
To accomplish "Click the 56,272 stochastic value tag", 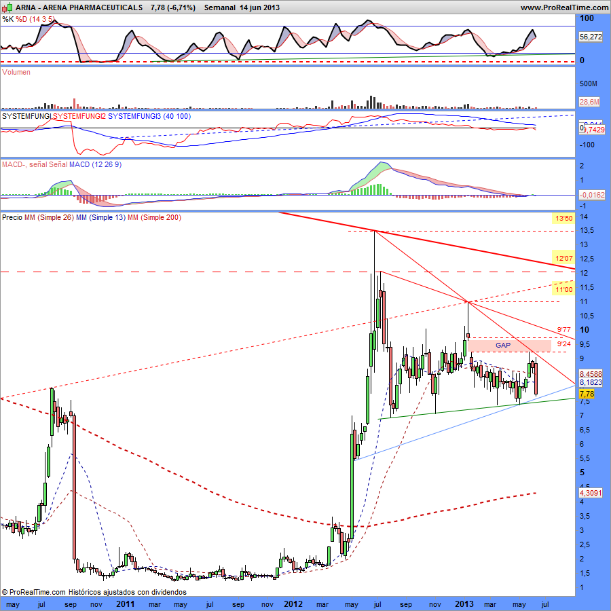I will [x=591, y=37].
